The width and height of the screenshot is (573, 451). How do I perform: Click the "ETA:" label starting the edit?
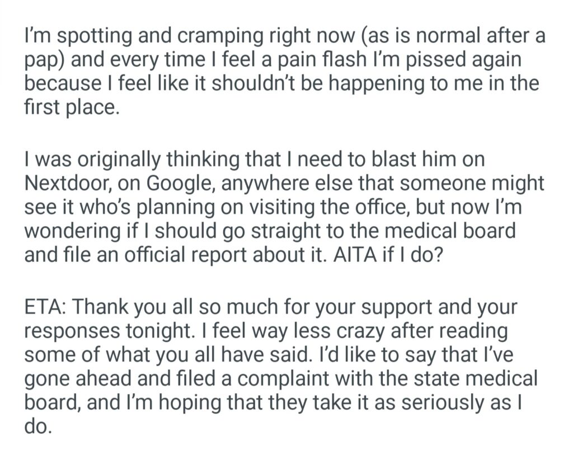[x=46, y=307]
